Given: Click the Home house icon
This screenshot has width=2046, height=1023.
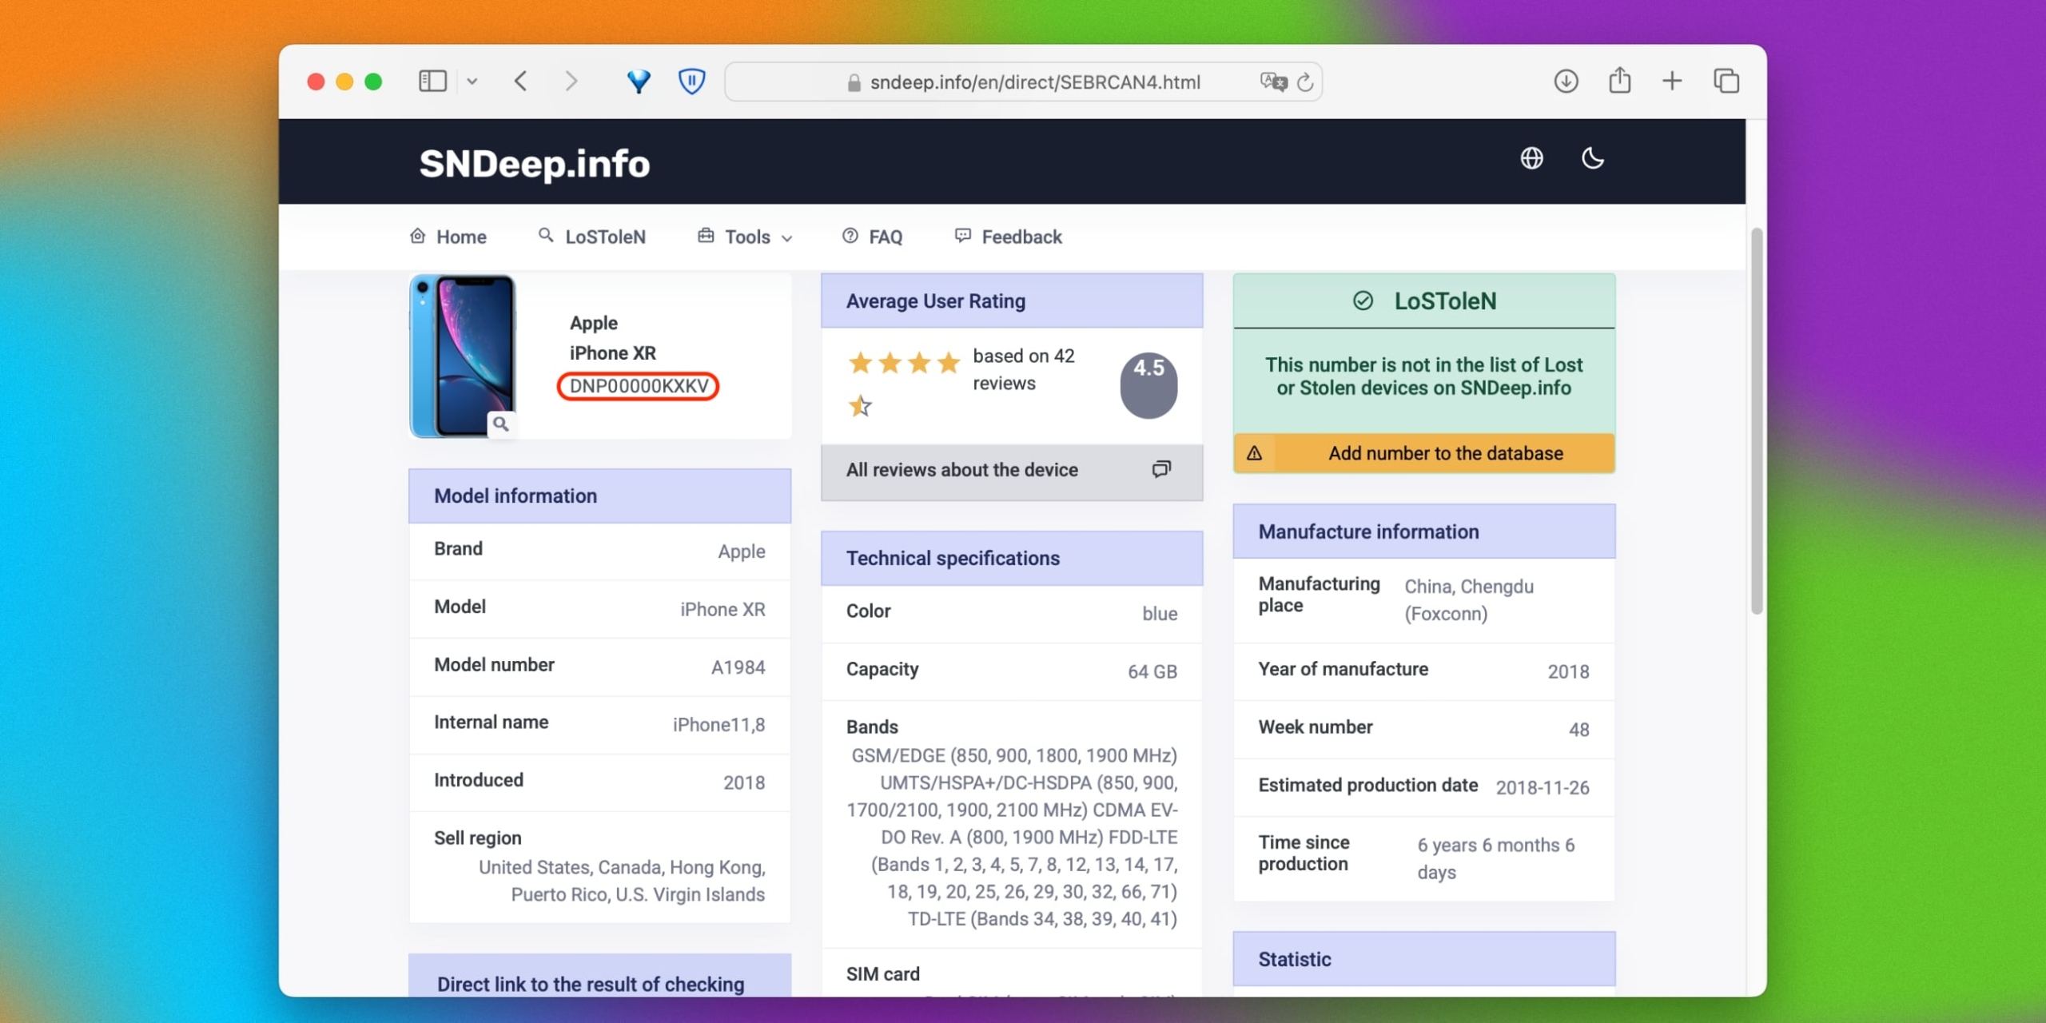Looking at the screenshot, I should click(417, 236).
